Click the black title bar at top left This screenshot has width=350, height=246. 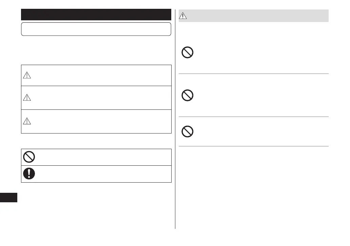tap(96, 15)
